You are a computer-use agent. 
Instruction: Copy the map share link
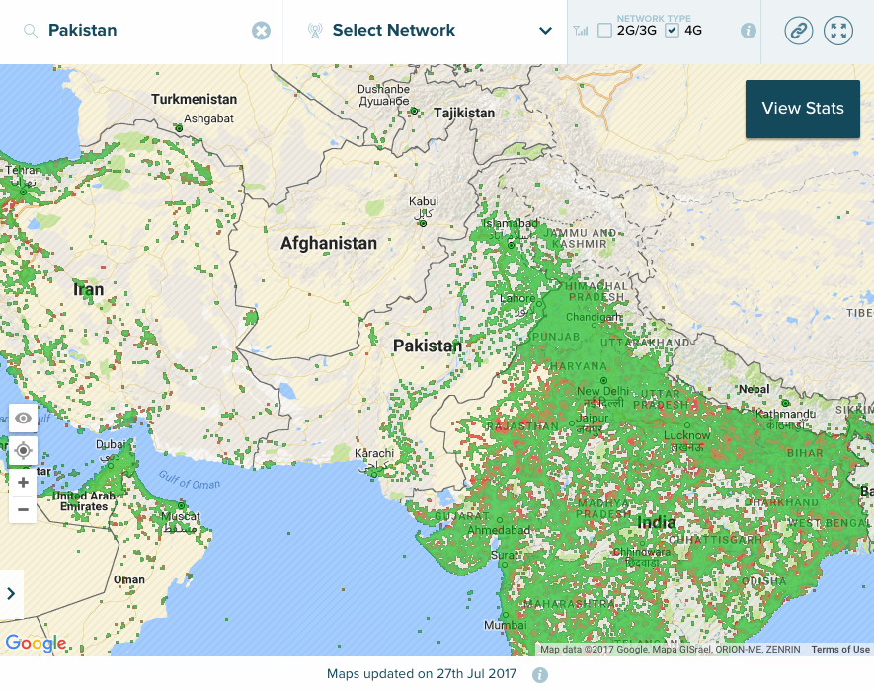[799, 31]
